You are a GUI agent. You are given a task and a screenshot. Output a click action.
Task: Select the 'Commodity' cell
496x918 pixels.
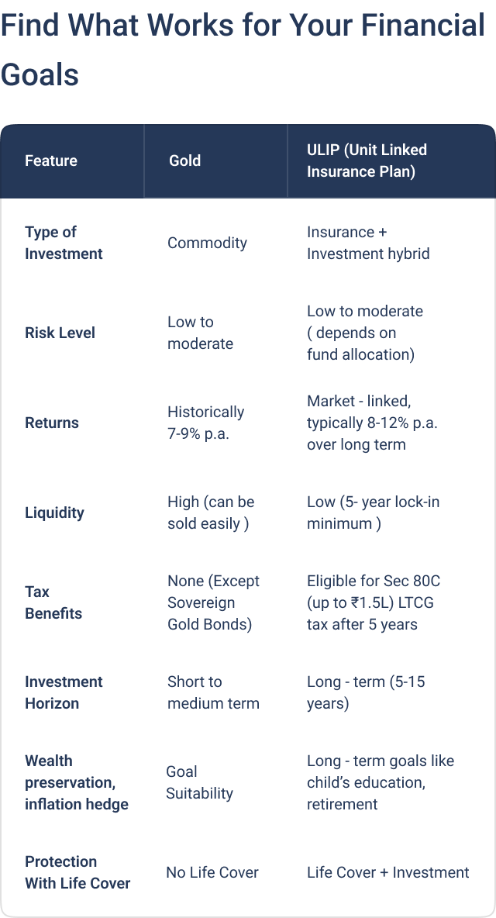coord(207,243)
